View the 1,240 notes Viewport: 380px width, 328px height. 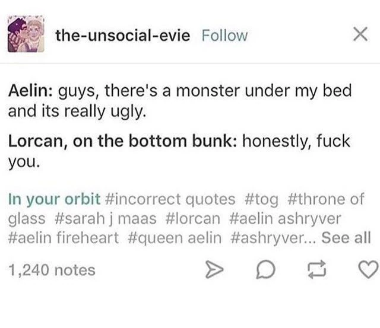(52, 270)
